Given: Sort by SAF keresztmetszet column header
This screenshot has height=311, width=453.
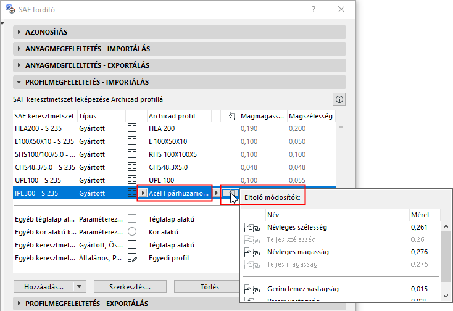Looking at the screenshot, I should tap(44, 116).
